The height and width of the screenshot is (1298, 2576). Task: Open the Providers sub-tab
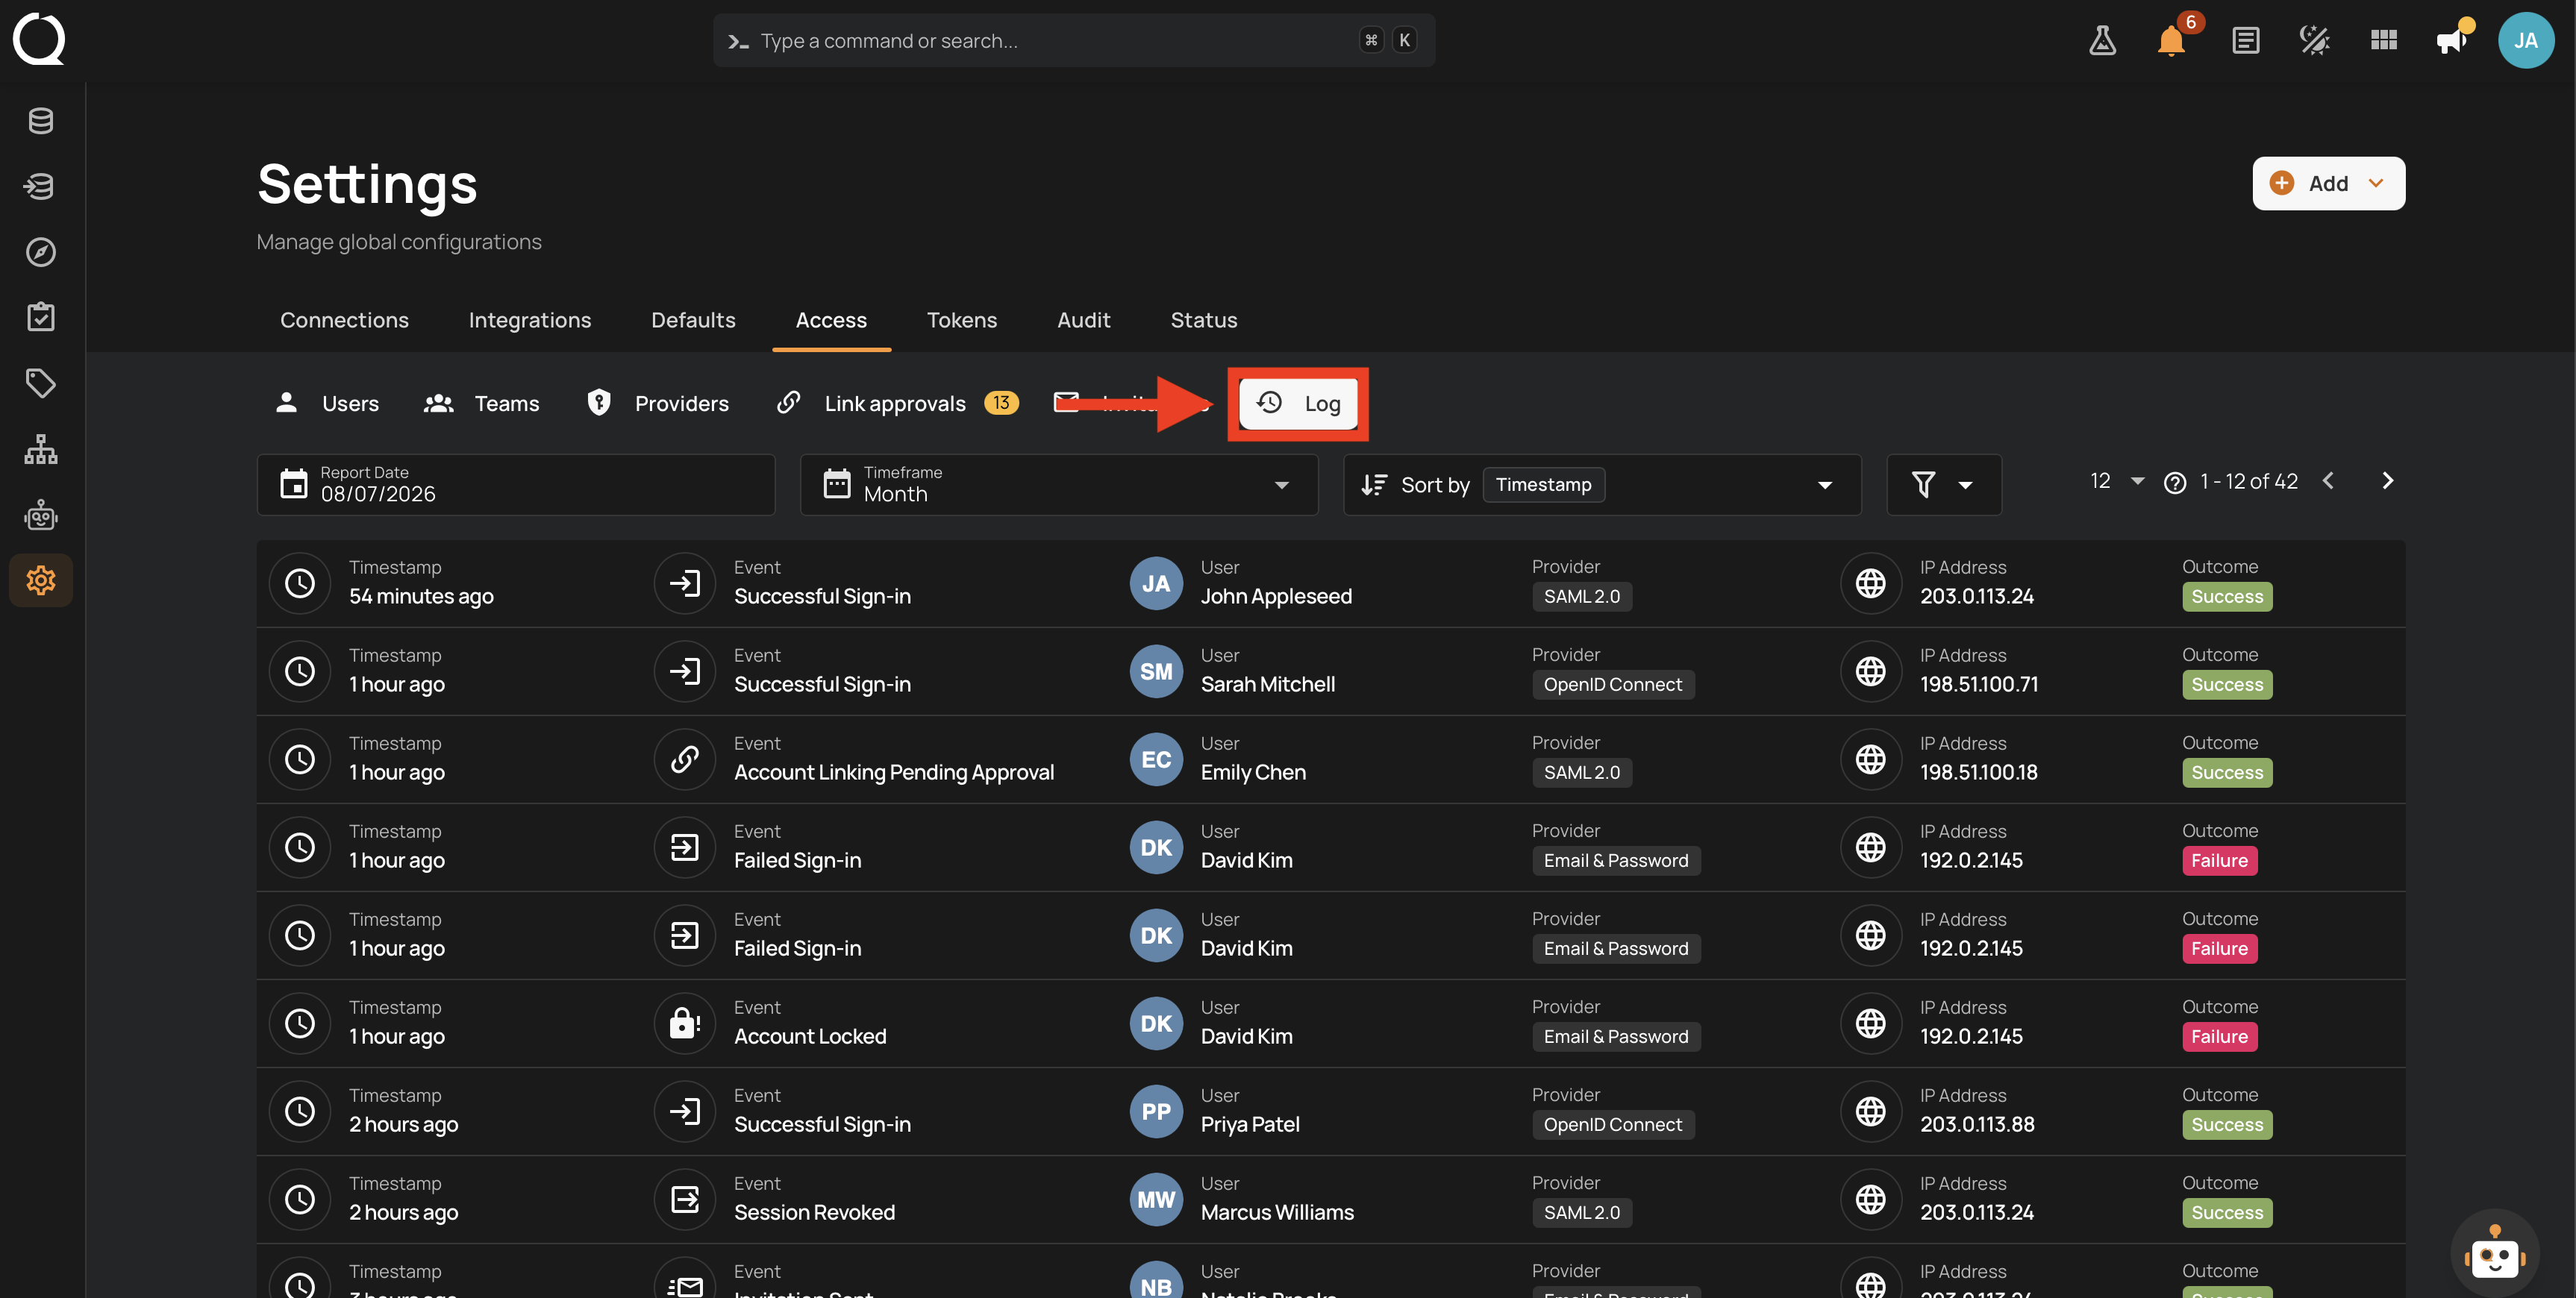658,403
